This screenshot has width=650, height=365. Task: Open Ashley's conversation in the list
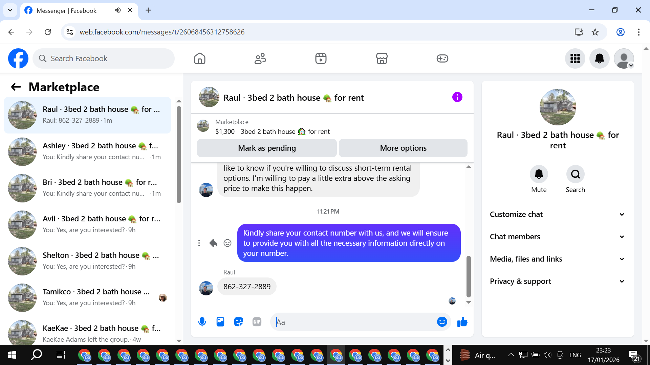[88, 151]
